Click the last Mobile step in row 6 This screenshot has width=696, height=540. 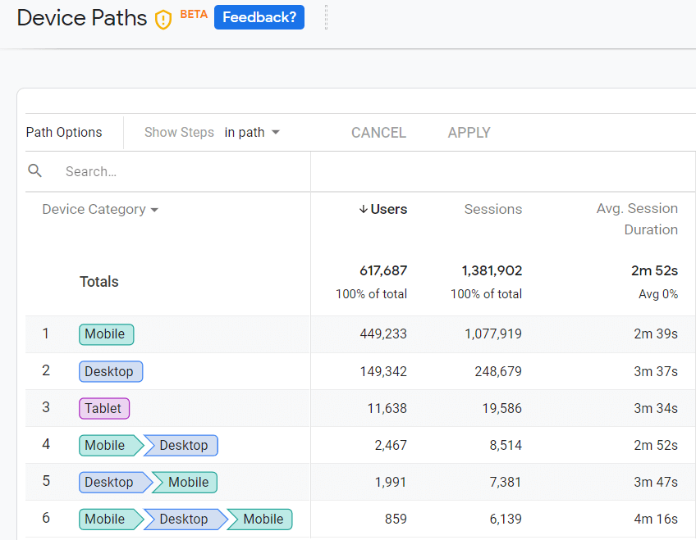click(263, 520)
